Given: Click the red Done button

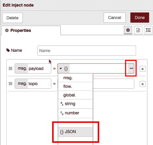Looking at the screenshot, I should [140, 17].
